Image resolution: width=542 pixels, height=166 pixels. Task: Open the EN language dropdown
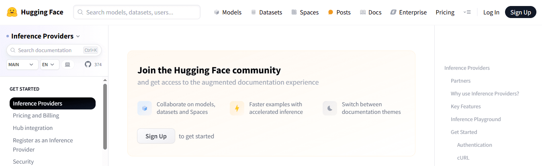[x=50, y=64]
